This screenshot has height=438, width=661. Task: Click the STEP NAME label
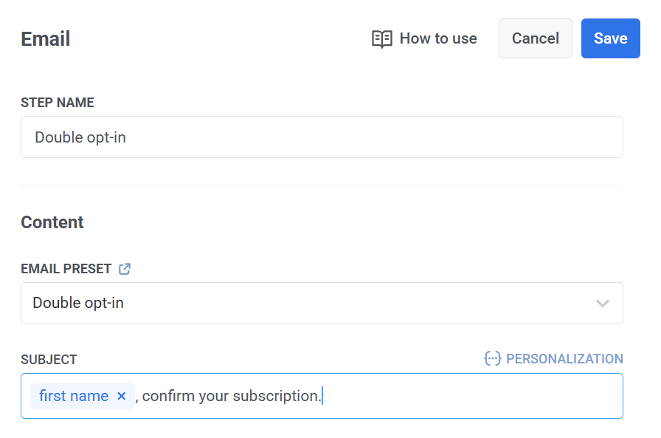point(58,103)
